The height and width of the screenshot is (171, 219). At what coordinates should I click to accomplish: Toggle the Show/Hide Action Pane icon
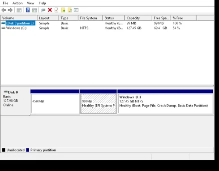[34, 10]
